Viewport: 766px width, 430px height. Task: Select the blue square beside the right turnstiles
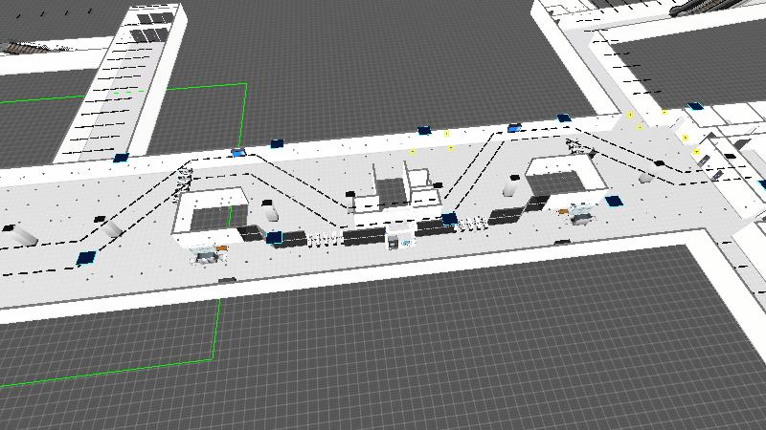(449, 219)
